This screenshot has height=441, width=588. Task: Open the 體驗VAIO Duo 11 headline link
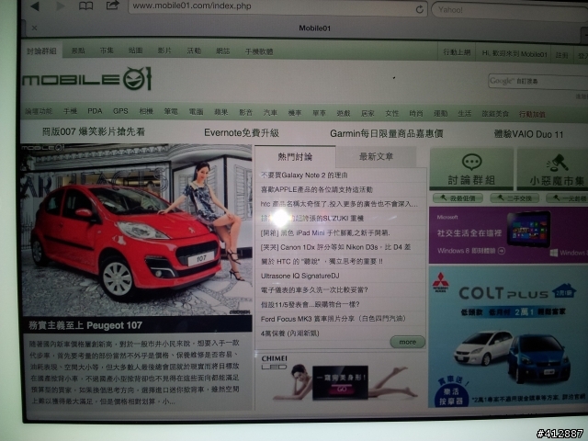529,134
